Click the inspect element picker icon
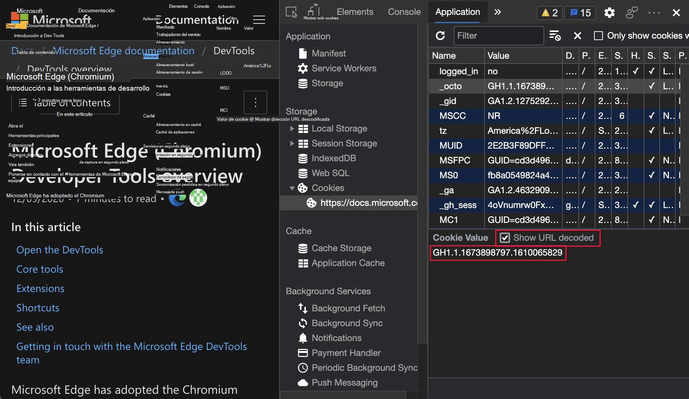This screenshot has width=689, height=399. click(x=291, y=12)
